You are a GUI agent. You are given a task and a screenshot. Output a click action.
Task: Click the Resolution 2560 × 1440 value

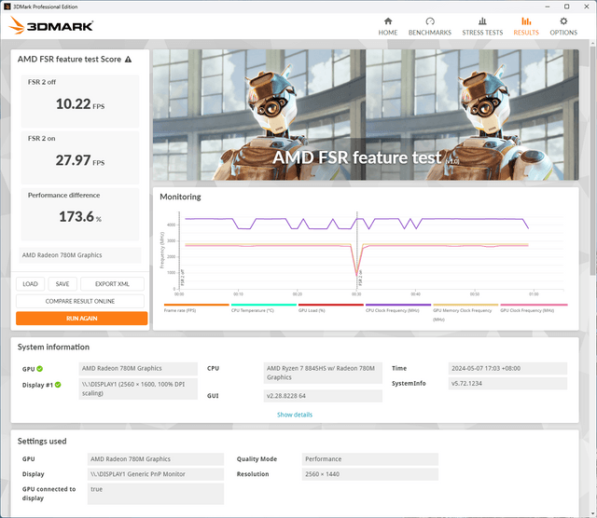click(370, 474)
